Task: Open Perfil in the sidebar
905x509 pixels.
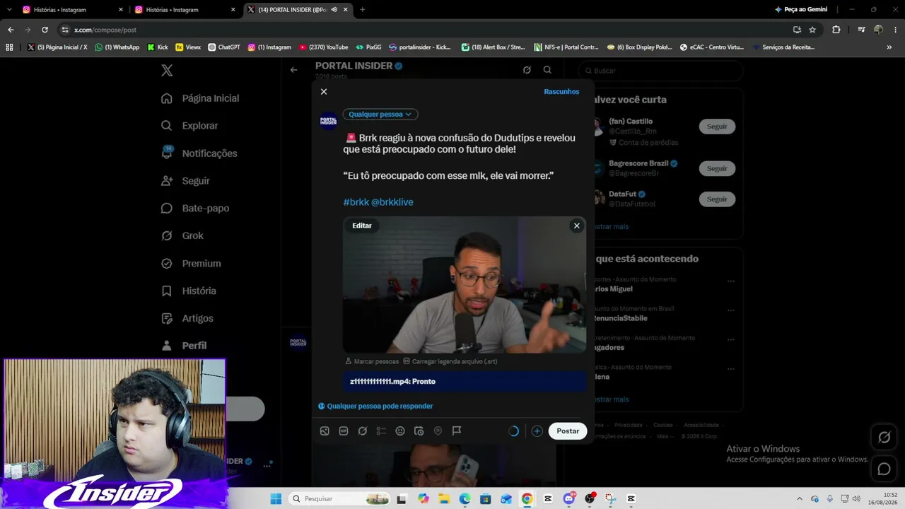Action: coord(184,346)
